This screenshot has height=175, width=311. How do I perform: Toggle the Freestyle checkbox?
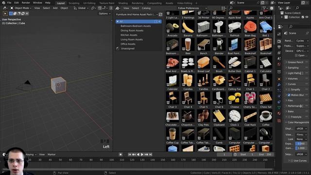[x=289, y=117]
